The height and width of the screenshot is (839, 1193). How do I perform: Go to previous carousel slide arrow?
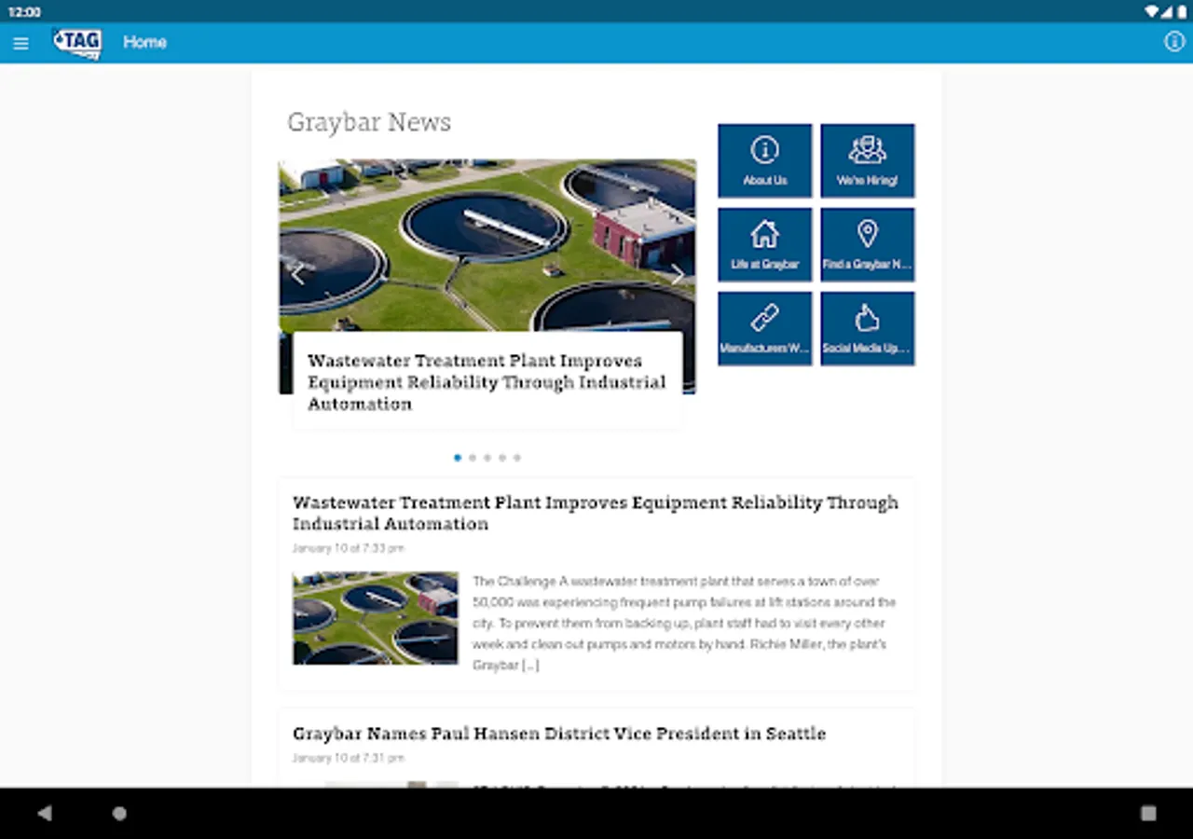pyautogui.click(x=298, y=274)
